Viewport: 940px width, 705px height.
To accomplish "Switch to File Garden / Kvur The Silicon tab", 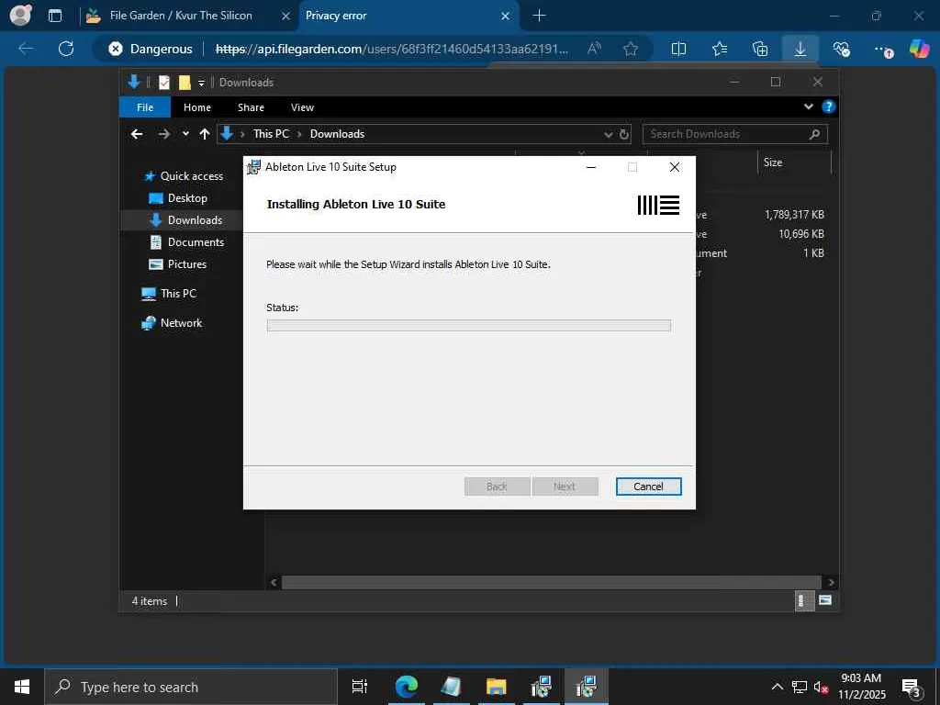I will click(181, 16).
